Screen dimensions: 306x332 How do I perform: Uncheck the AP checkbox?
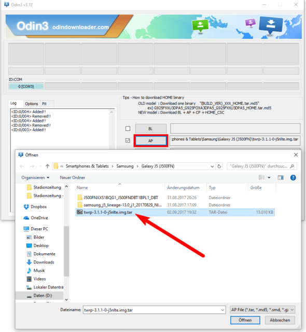128,141
